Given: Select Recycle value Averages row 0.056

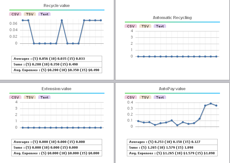Looking at the screenshot, I should point(57,59).
